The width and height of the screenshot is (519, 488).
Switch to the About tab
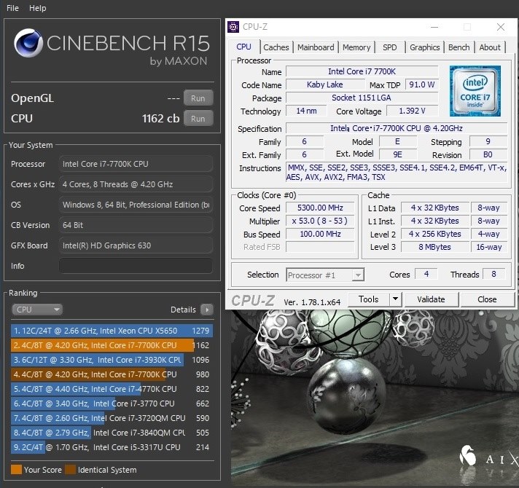coord(490,47)
